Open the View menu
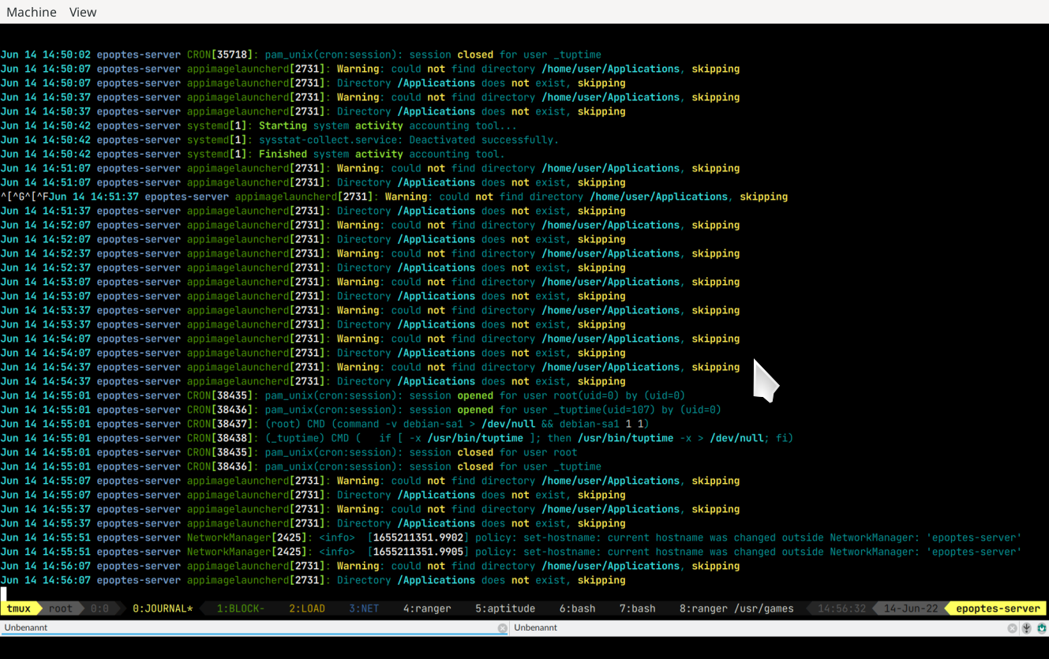 pos(82,12)
